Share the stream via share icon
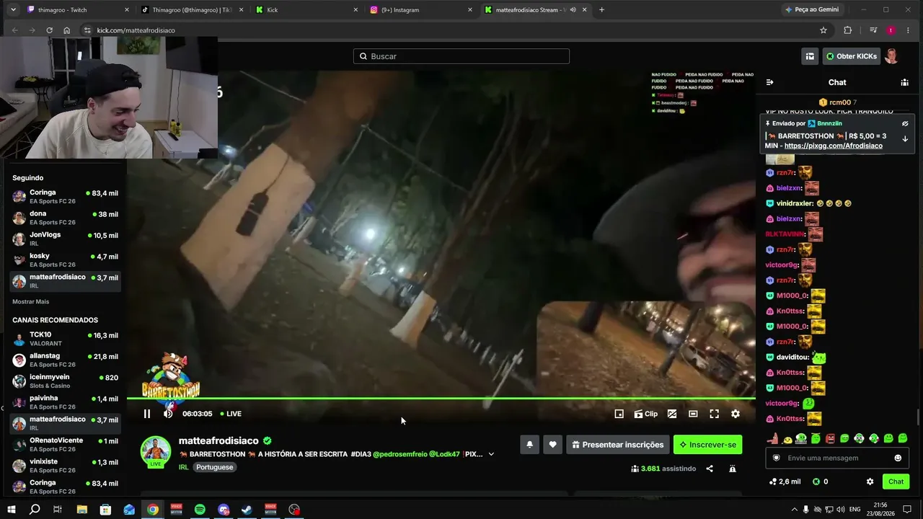The height and width of the screenshot is (519, 923). (x=710, y=469)
